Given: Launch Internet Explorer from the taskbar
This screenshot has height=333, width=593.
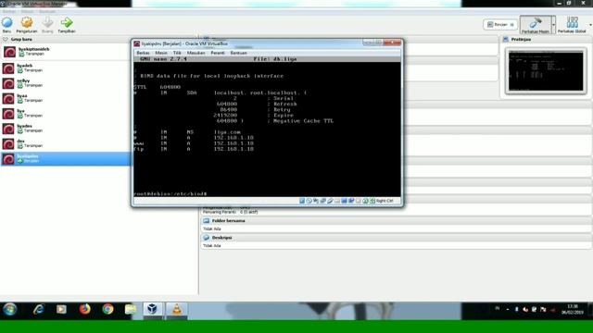Looking at the screenshot, I should pyautogui.click(x=38, y=310).
